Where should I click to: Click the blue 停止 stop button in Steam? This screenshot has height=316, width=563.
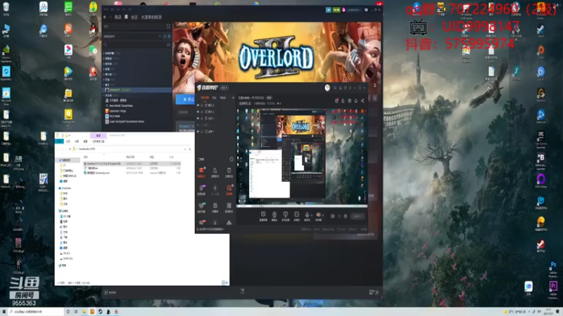pyautogui.click(x=185, y=99)
